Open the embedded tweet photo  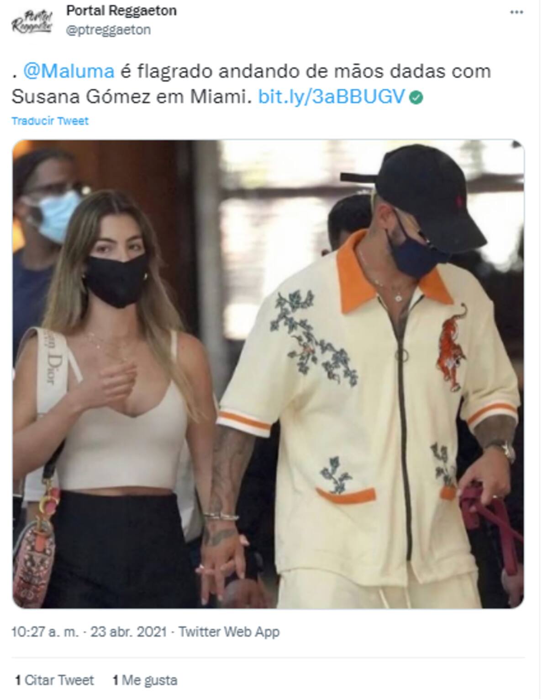(268, 374)
